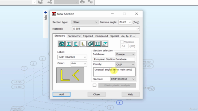
Task: Switch to the Parametric tab
Action: pos(74,36)
